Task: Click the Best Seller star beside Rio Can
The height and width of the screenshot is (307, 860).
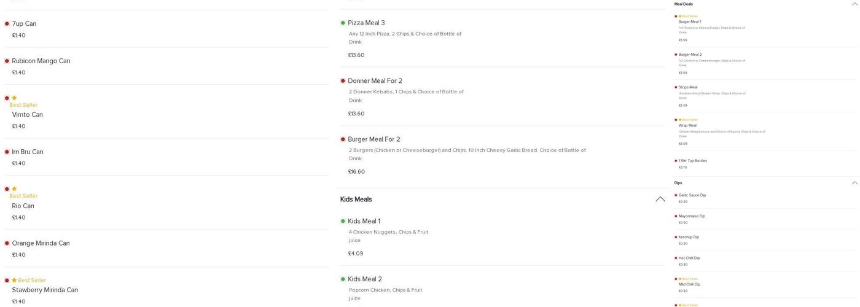Action: (14, 189)
